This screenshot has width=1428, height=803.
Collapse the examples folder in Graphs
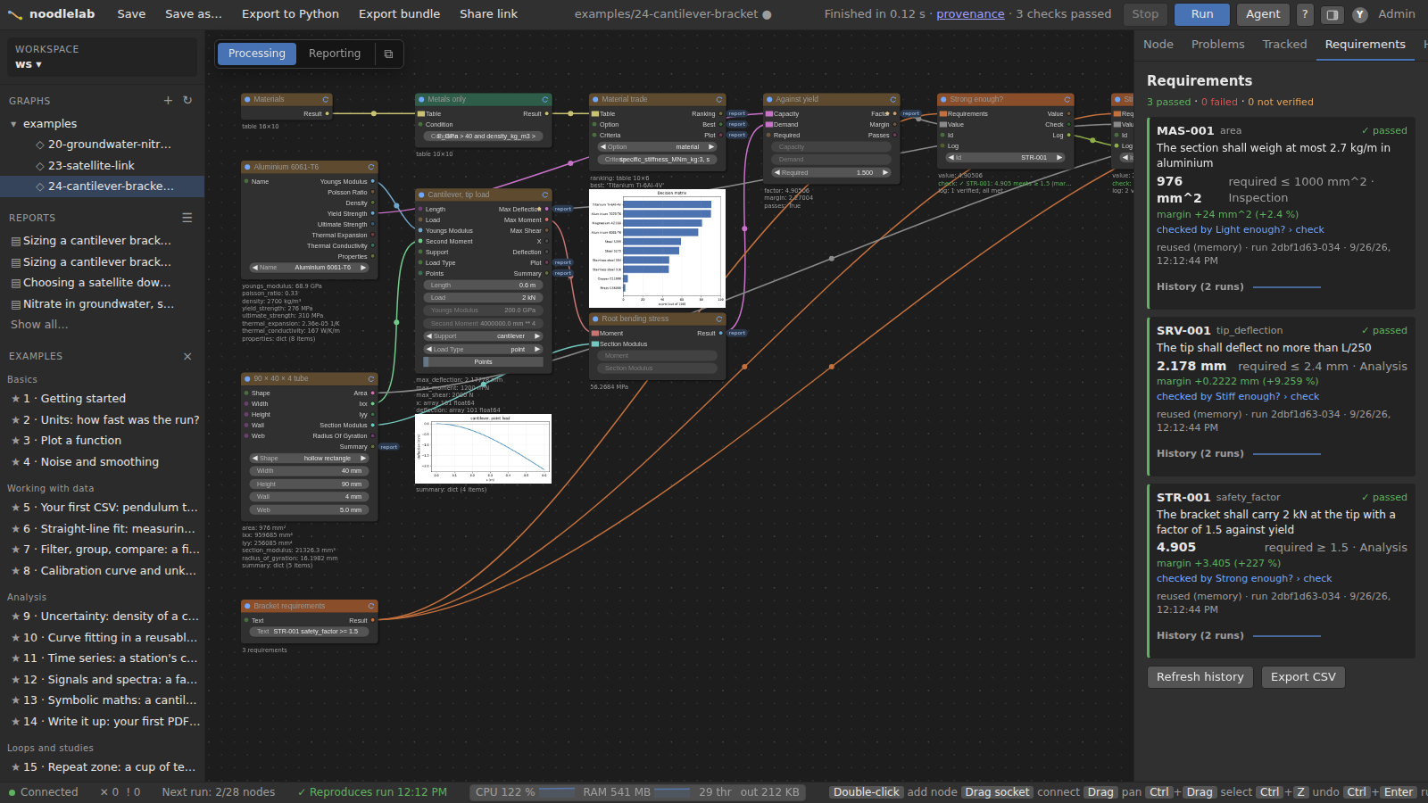pyautogui.click(x=13, y=124)
